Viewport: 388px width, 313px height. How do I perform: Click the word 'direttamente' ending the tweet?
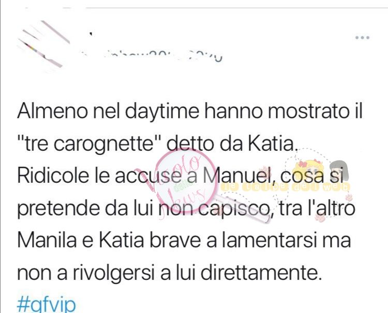[x=261, y=273]
